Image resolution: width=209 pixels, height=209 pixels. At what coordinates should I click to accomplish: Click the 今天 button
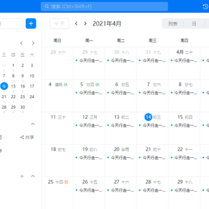tap(59, 24)
